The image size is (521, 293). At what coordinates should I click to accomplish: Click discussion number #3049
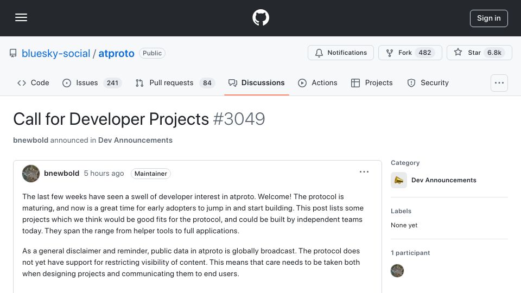239,119
